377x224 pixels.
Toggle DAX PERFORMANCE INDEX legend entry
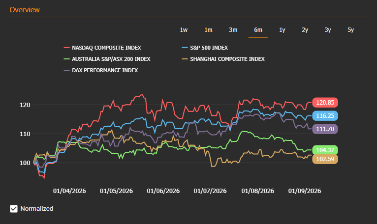click(x=101, y=70)
